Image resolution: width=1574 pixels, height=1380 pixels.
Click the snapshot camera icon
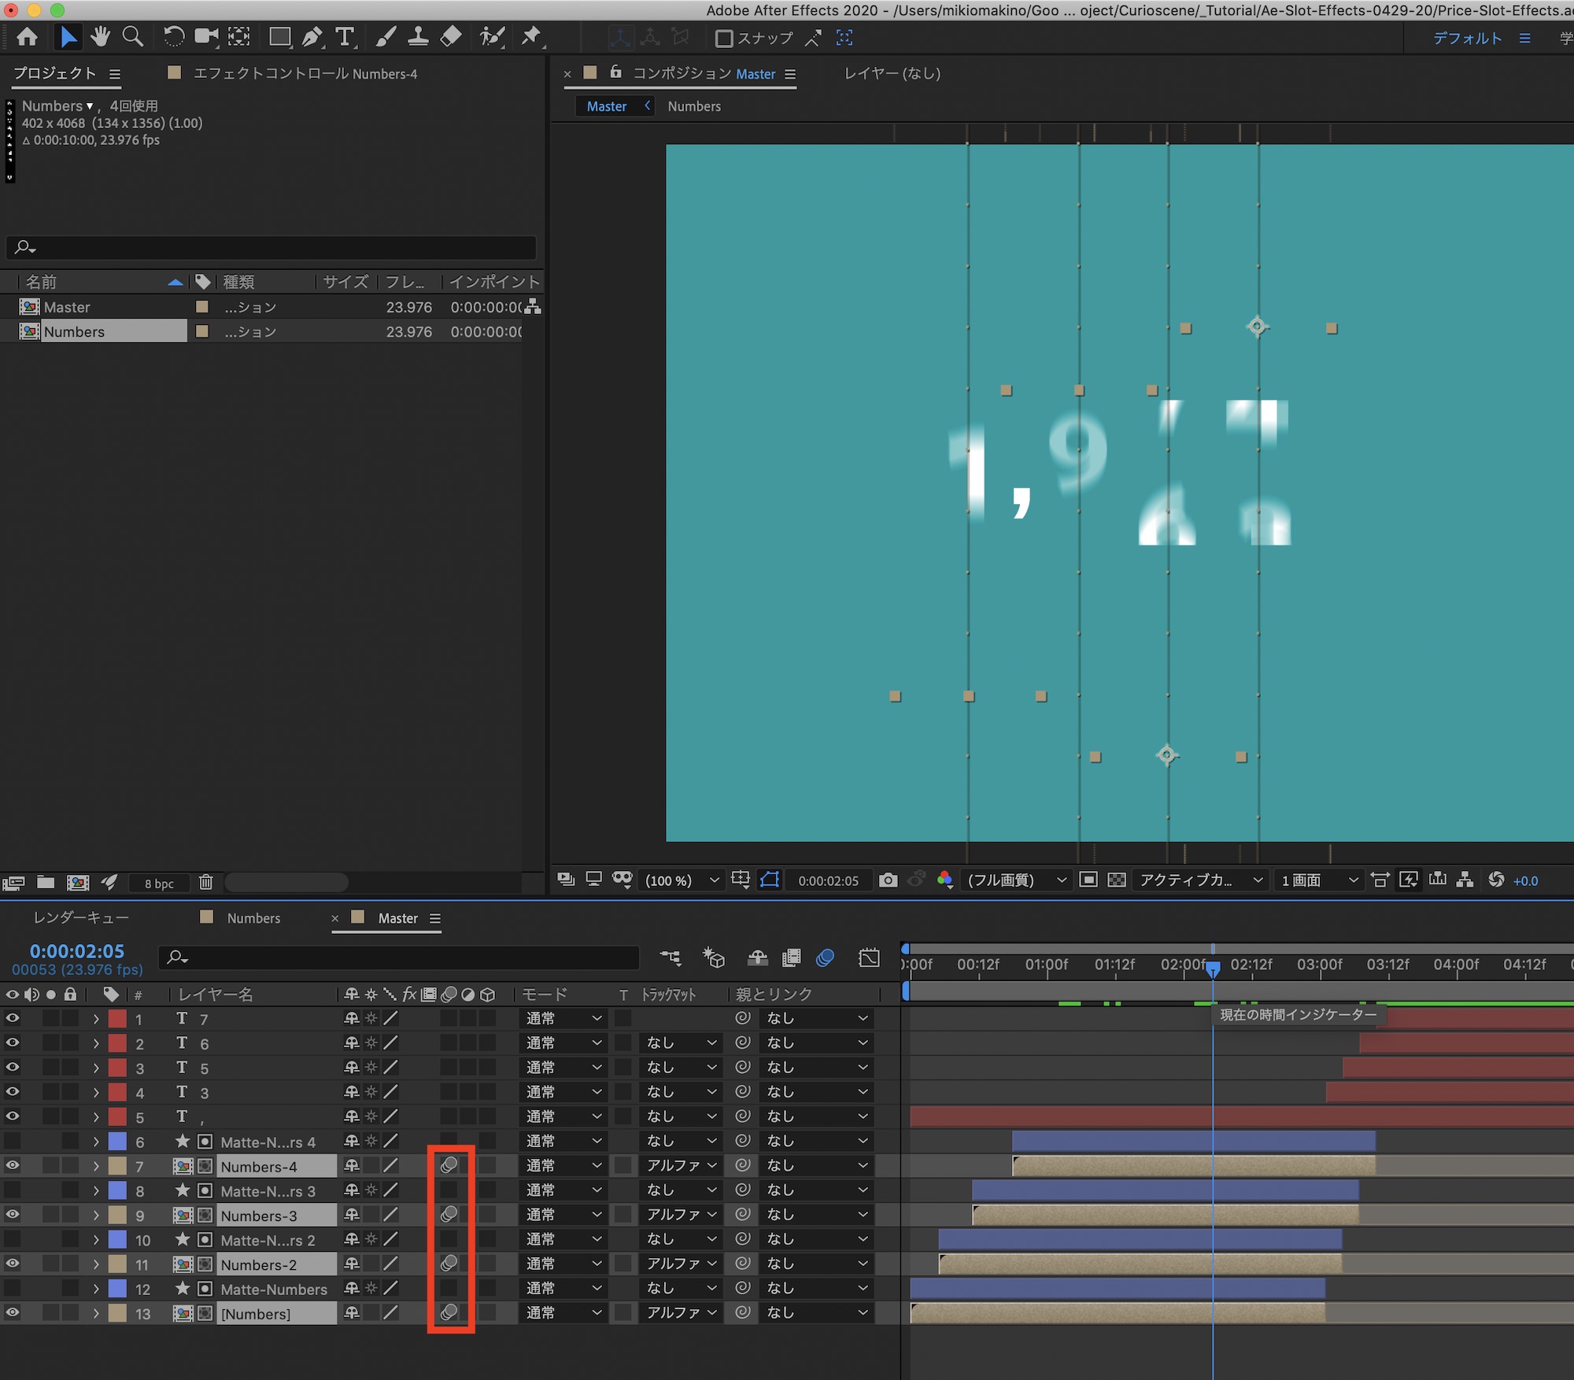point(888,880)
